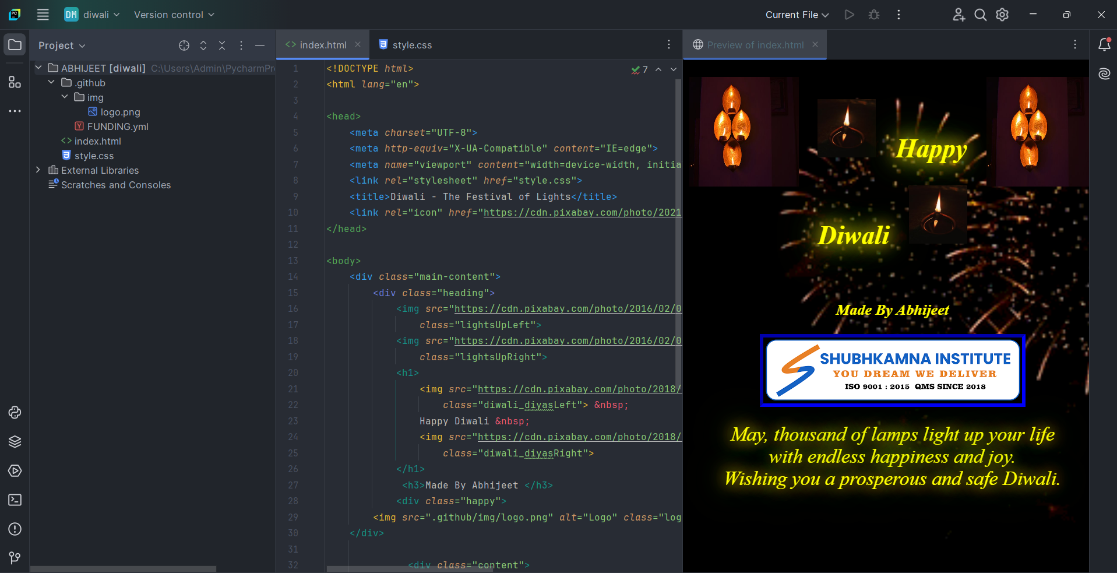Click line number 14 in gutter
Viewport: 1117px width, 573px height.
(x=293, y=277)
